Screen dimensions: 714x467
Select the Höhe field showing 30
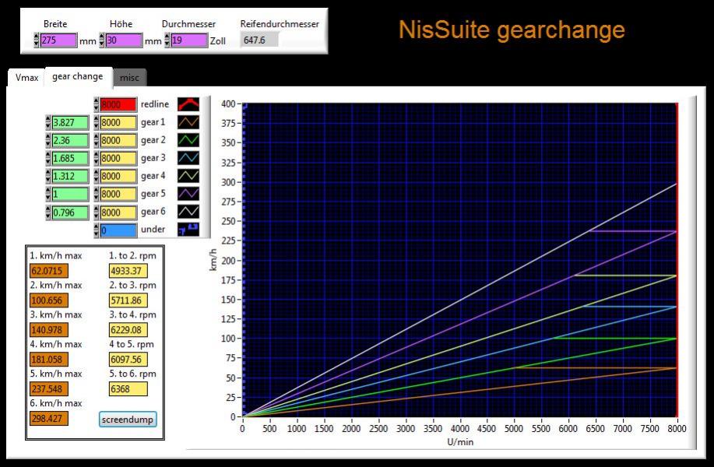pyautogui.click(x=125, y=40)
